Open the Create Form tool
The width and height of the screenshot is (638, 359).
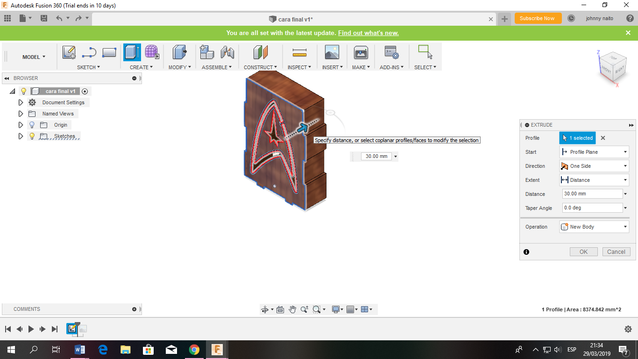tap(152, 52)
